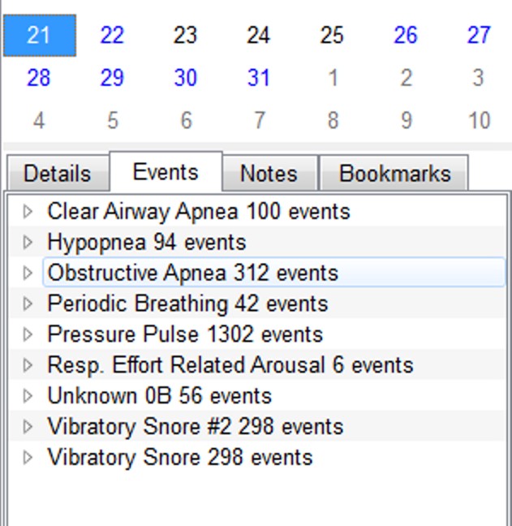The height and width of the screenshot is (526, 512).
Task: Expand Vibratory Snore #2 events
Action: click(x=28, y=427)
